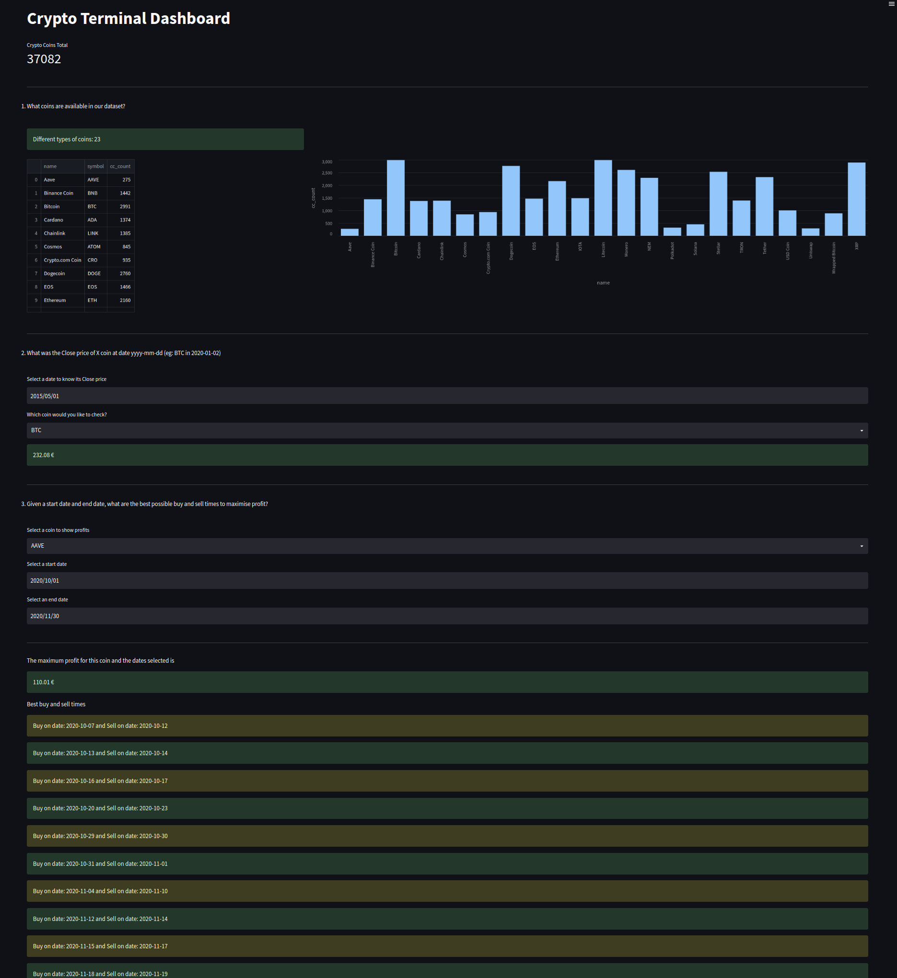Image resolution: width=897 pixels, height=978 pixels.
Task: Click the cc_count column header
Action: tap(120, 166)
